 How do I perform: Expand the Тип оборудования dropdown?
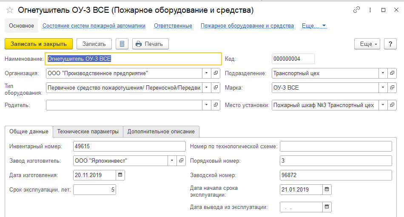[x=206, y=87]
